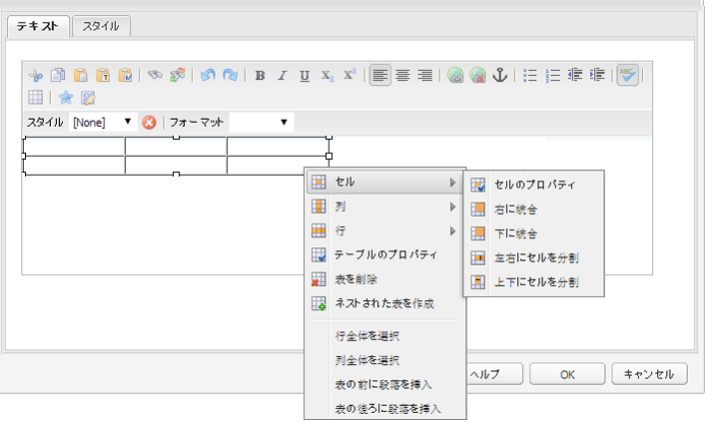This screenshot has width=707, height=423.
Task: Click the top-middle table cell
Action: tap(176, 147)
